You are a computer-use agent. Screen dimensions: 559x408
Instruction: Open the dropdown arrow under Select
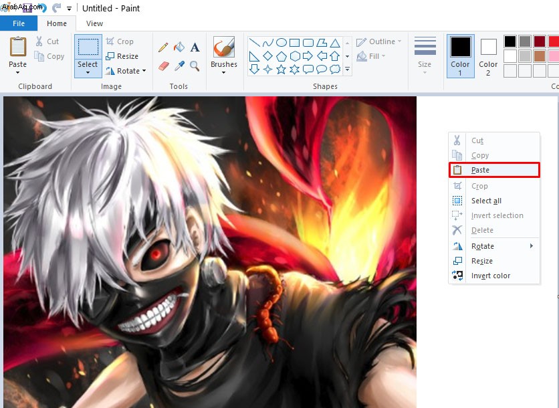point(88,73)
